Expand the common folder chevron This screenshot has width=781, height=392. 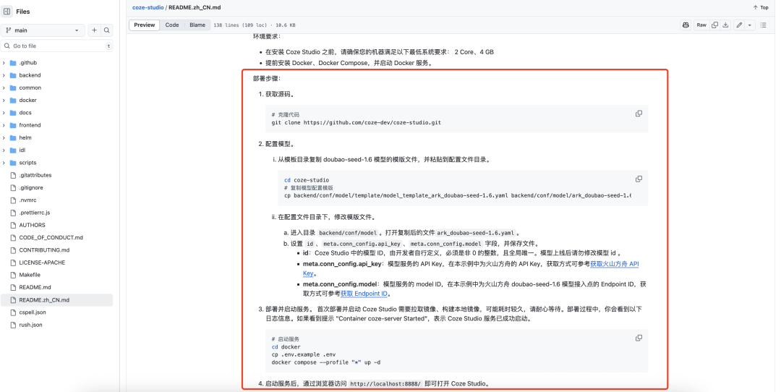(4, 88)
